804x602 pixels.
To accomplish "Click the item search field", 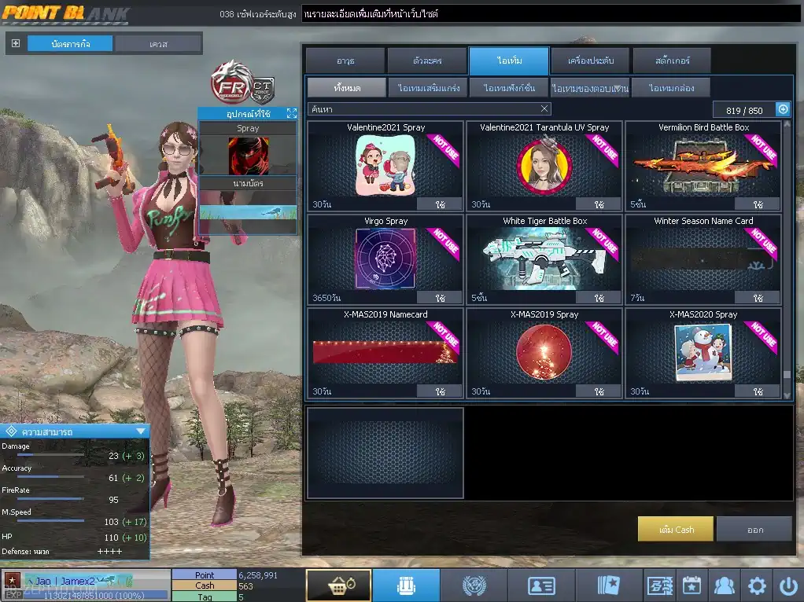I will click(425, 109).
